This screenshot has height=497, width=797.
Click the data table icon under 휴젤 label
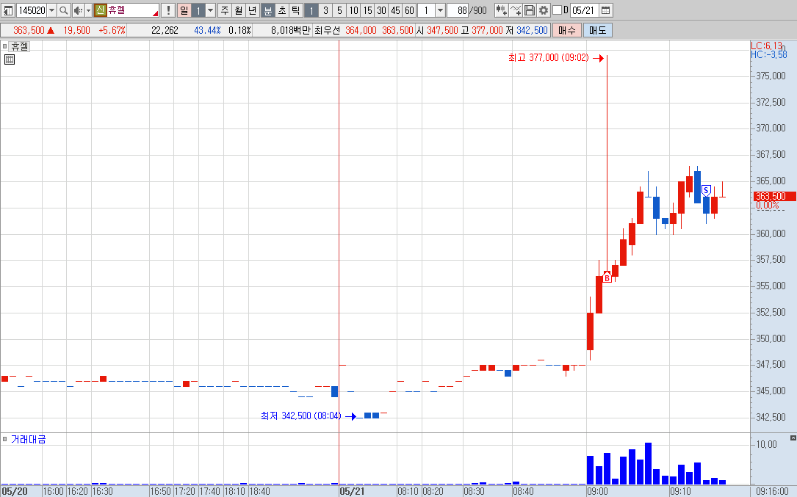(9, 59)
